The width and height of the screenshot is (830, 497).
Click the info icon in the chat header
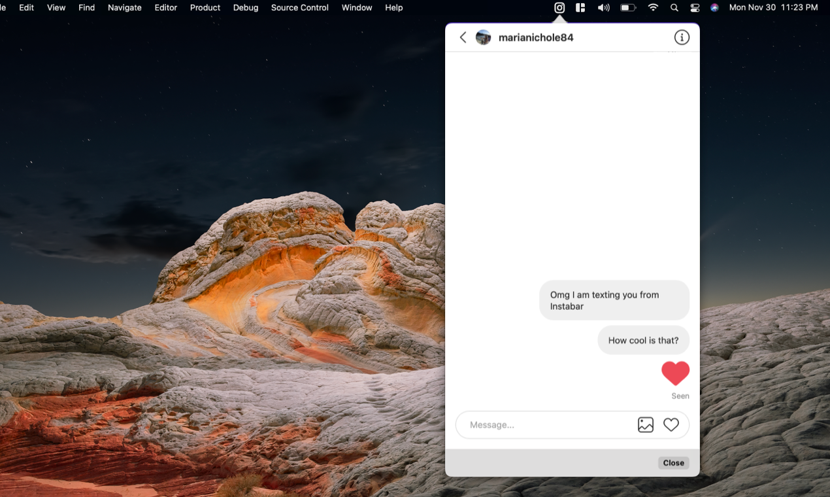[x=682, y=37]
